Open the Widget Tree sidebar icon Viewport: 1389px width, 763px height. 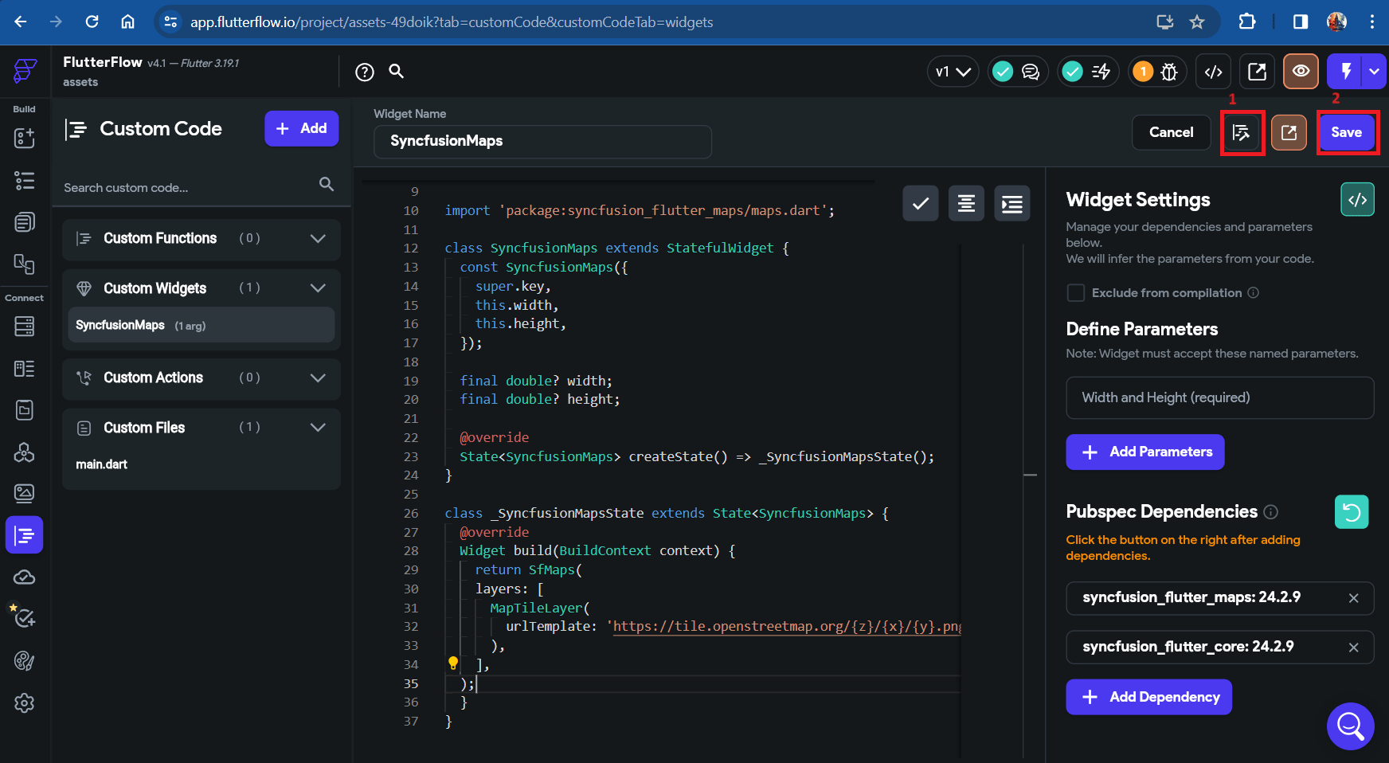[25, 181]
